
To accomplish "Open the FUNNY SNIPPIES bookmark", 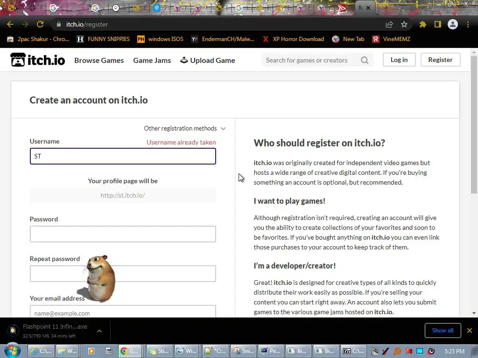I will (103, 39).
